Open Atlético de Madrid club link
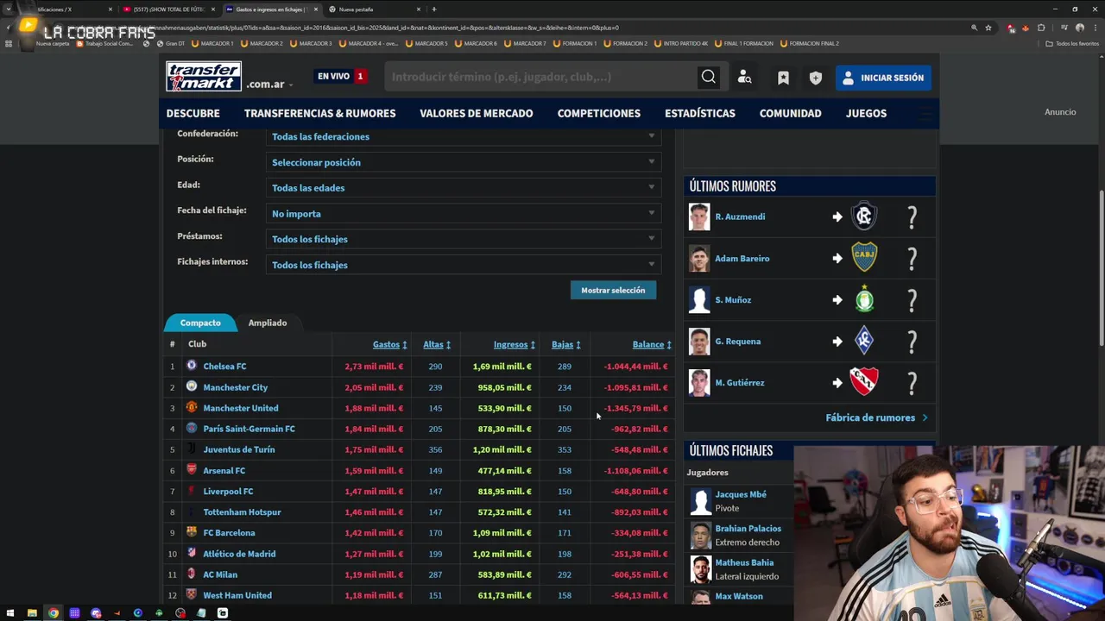 (x=239, y=554)
